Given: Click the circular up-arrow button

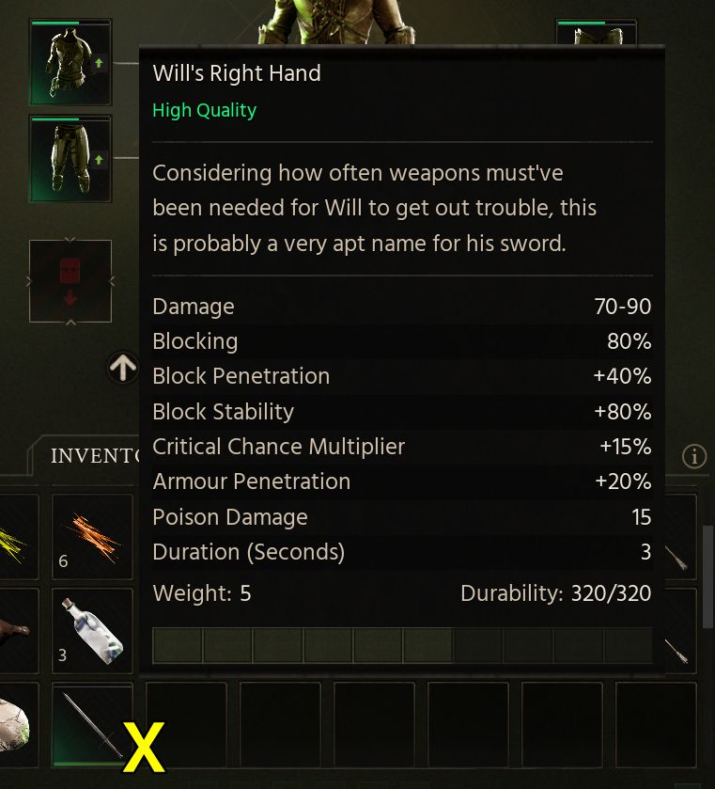Looking at the screenshot, I should 123,368.
